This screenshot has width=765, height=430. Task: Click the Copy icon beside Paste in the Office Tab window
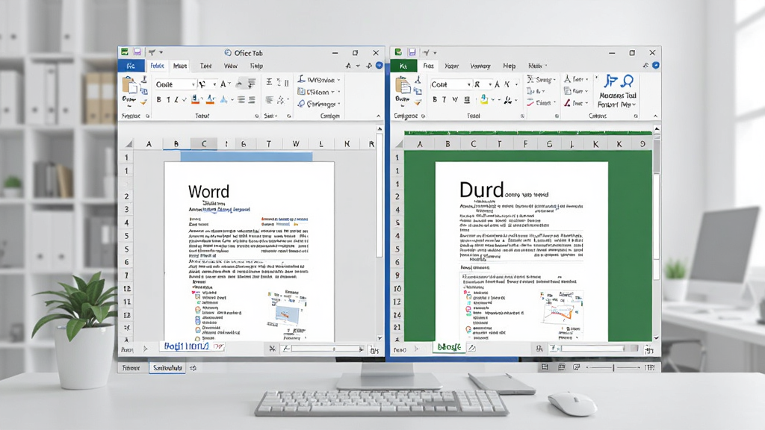tap(144, 90)
